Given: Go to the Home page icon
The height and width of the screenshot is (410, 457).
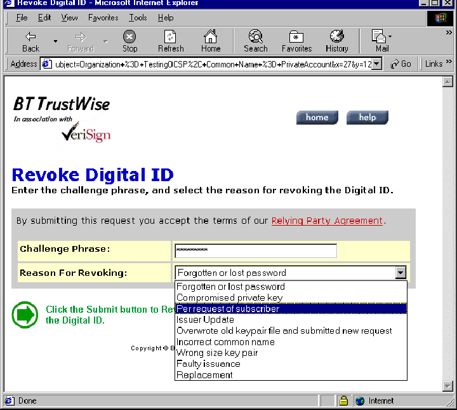Looking at the screenshot, I should coord(211,36).
